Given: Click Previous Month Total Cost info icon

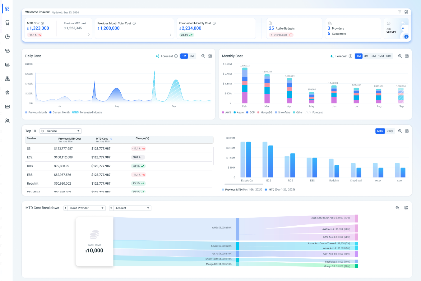Looking at the screenshot, I should pyautogui.click(x=134, y=23).
